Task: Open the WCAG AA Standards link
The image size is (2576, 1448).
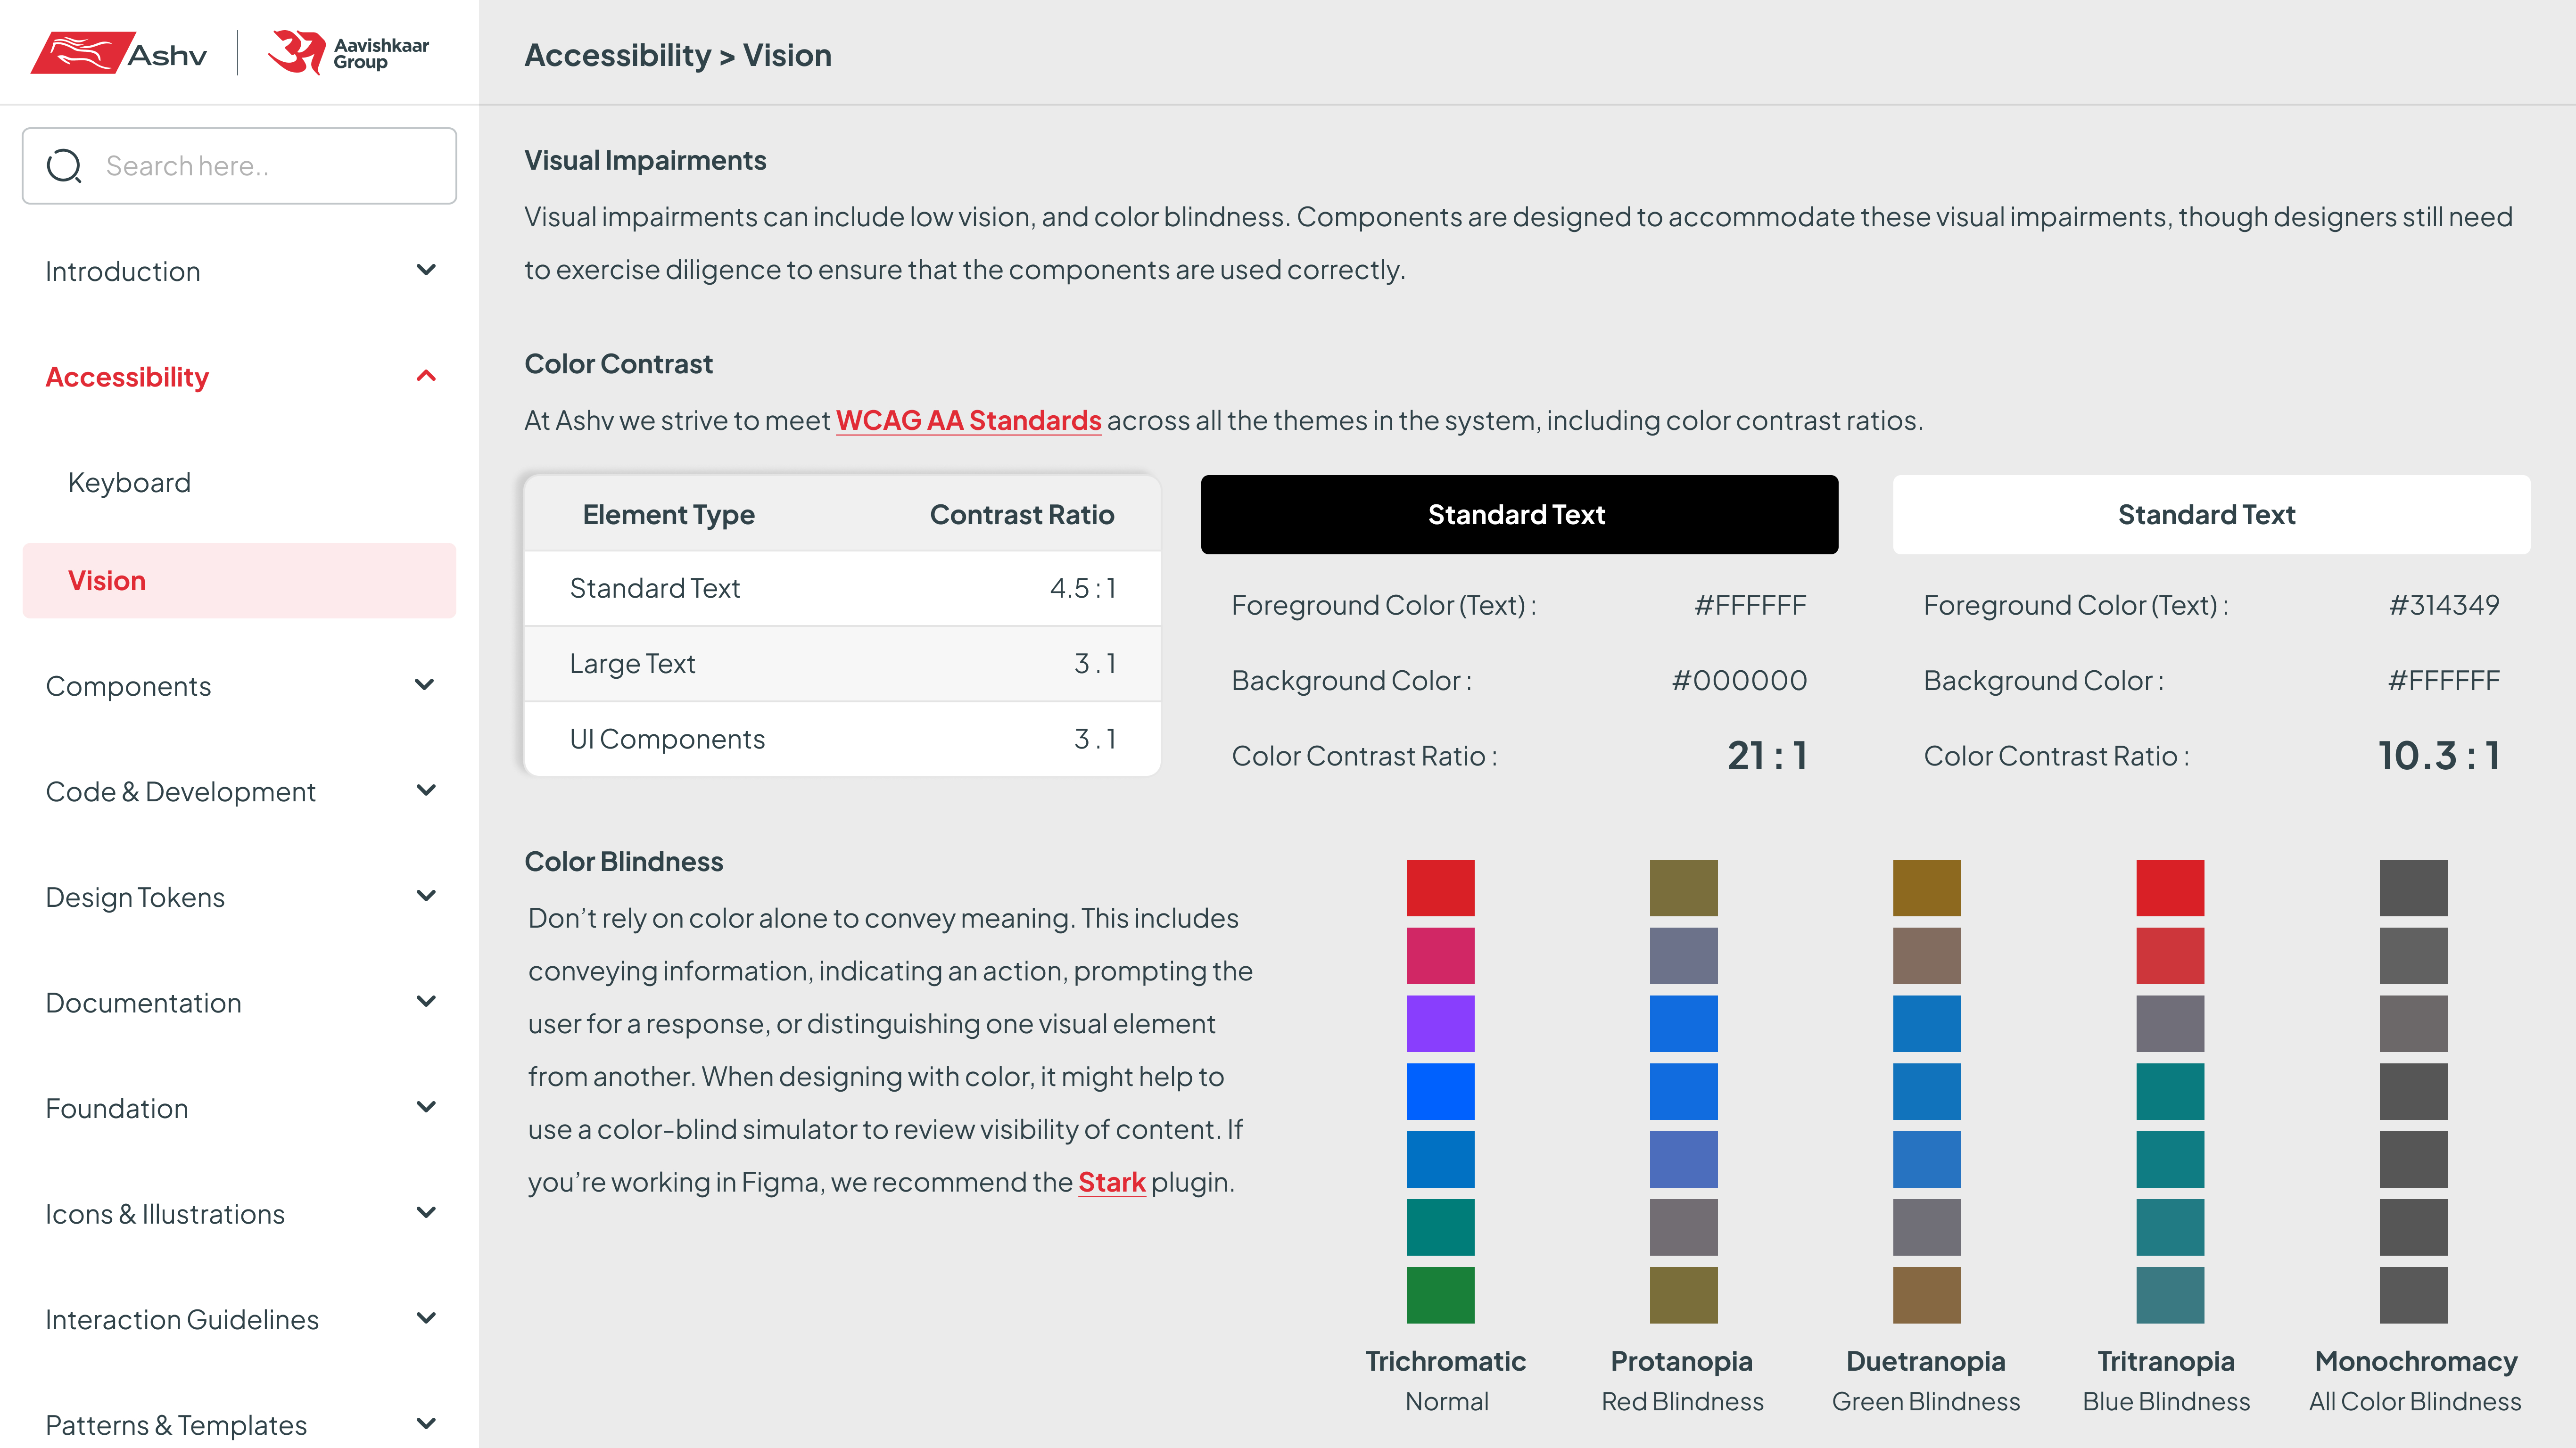Action: coord(968,421)
